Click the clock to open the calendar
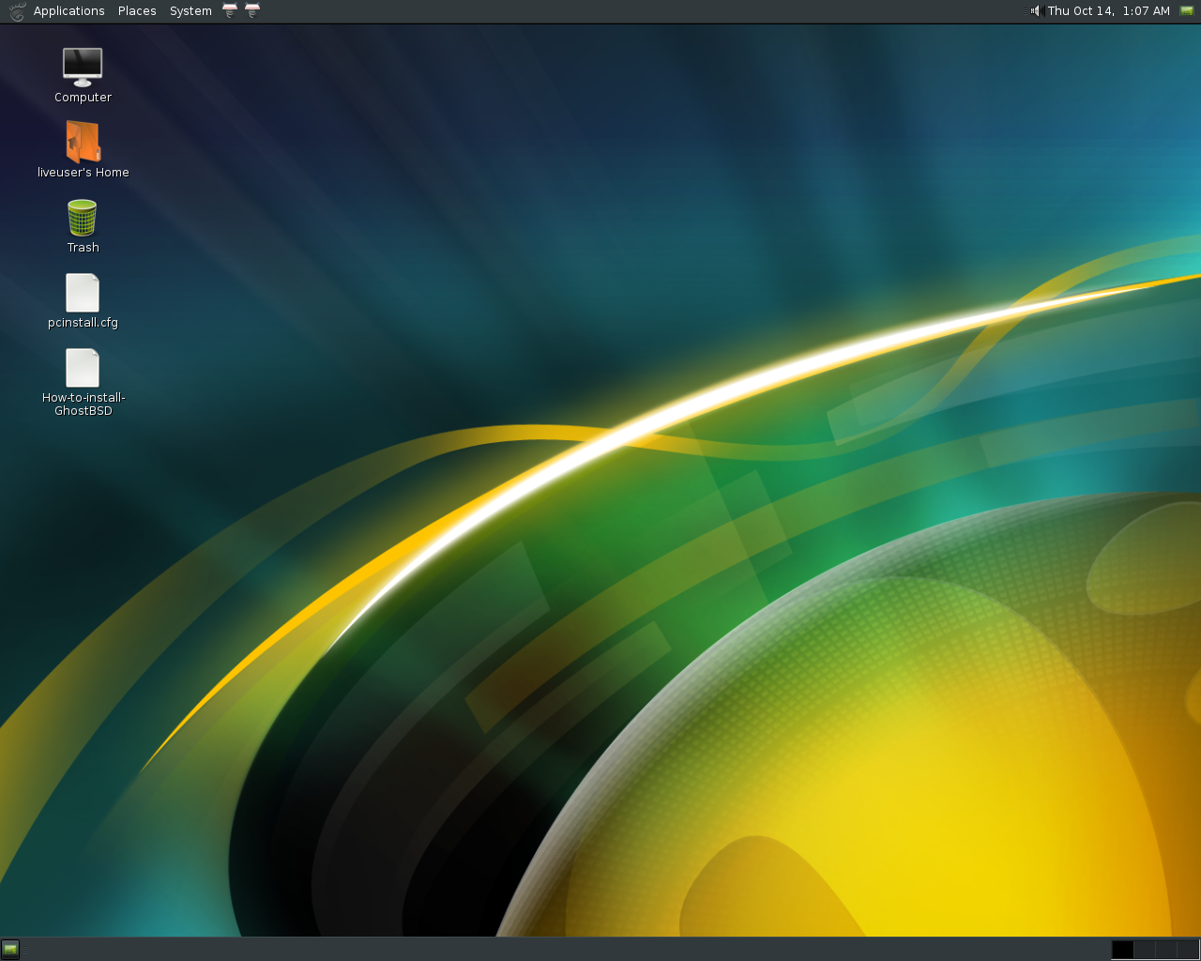Screen dimensions: 1201x961 click(1107, 10)
